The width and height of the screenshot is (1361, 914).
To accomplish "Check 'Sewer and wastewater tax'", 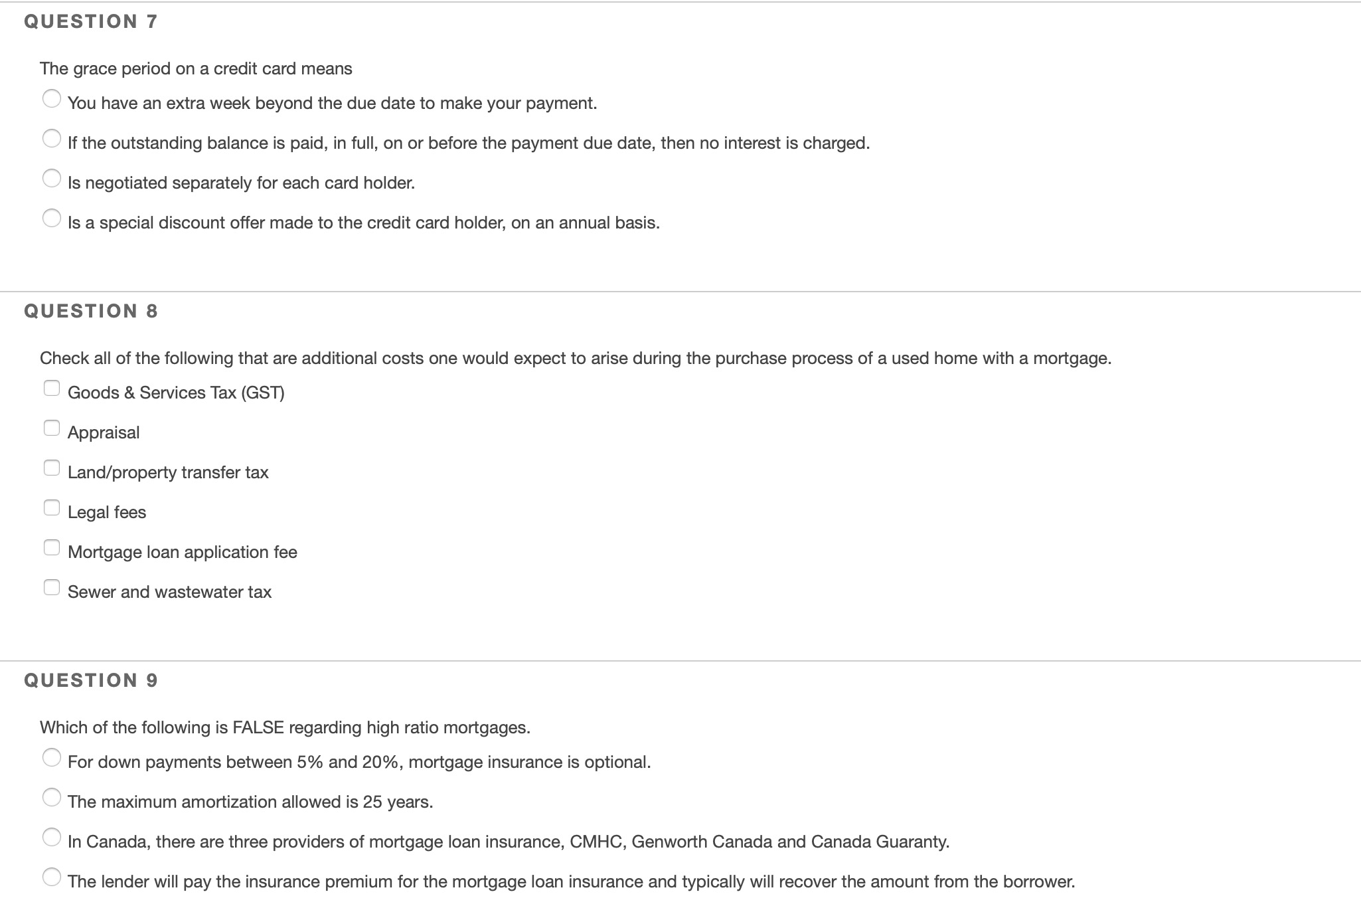I will click(x=52, y=585).
